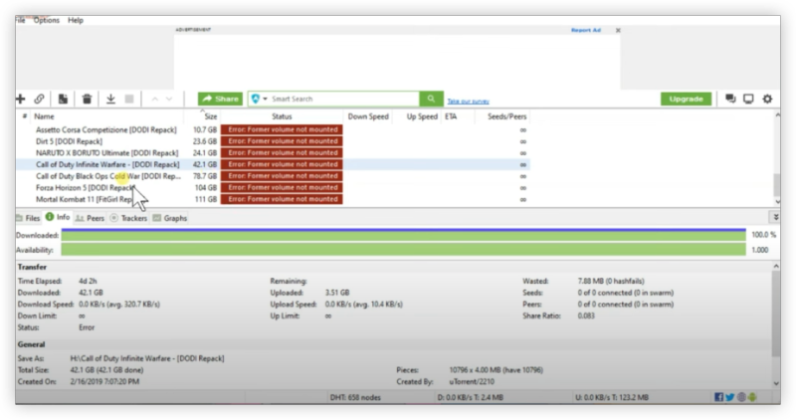The image size is (796, 420).
Task: Click the Downloaded progress bar
Action: [404, 235]
